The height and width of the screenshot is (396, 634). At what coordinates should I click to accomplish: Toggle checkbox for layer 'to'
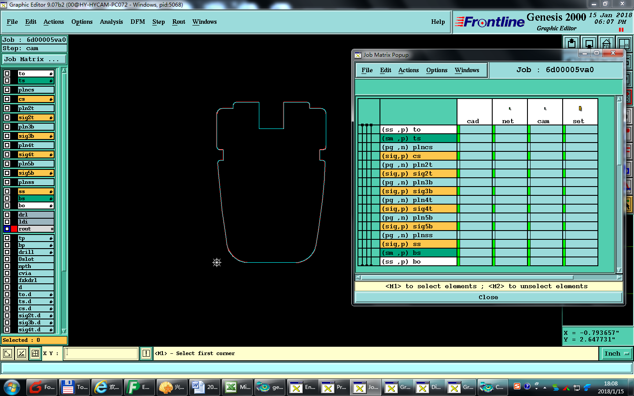point(7,73)
